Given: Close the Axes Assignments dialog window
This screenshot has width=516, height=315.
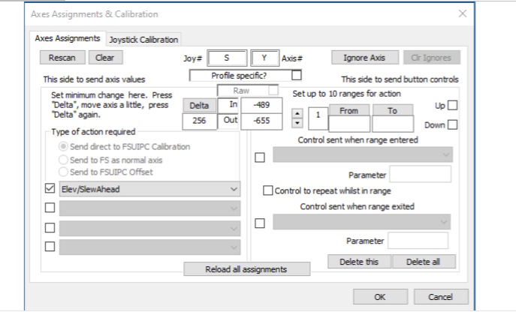Looking at the screenshot, I should coord(463,13).
